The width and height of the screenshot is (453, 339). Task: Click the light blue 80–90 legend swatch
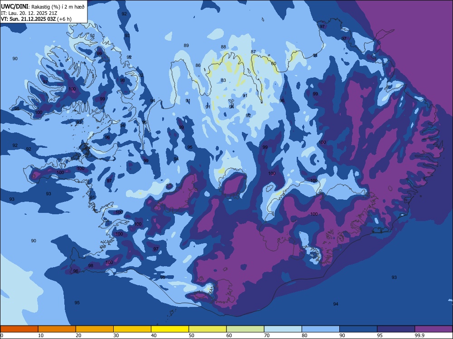coord(321,329)
